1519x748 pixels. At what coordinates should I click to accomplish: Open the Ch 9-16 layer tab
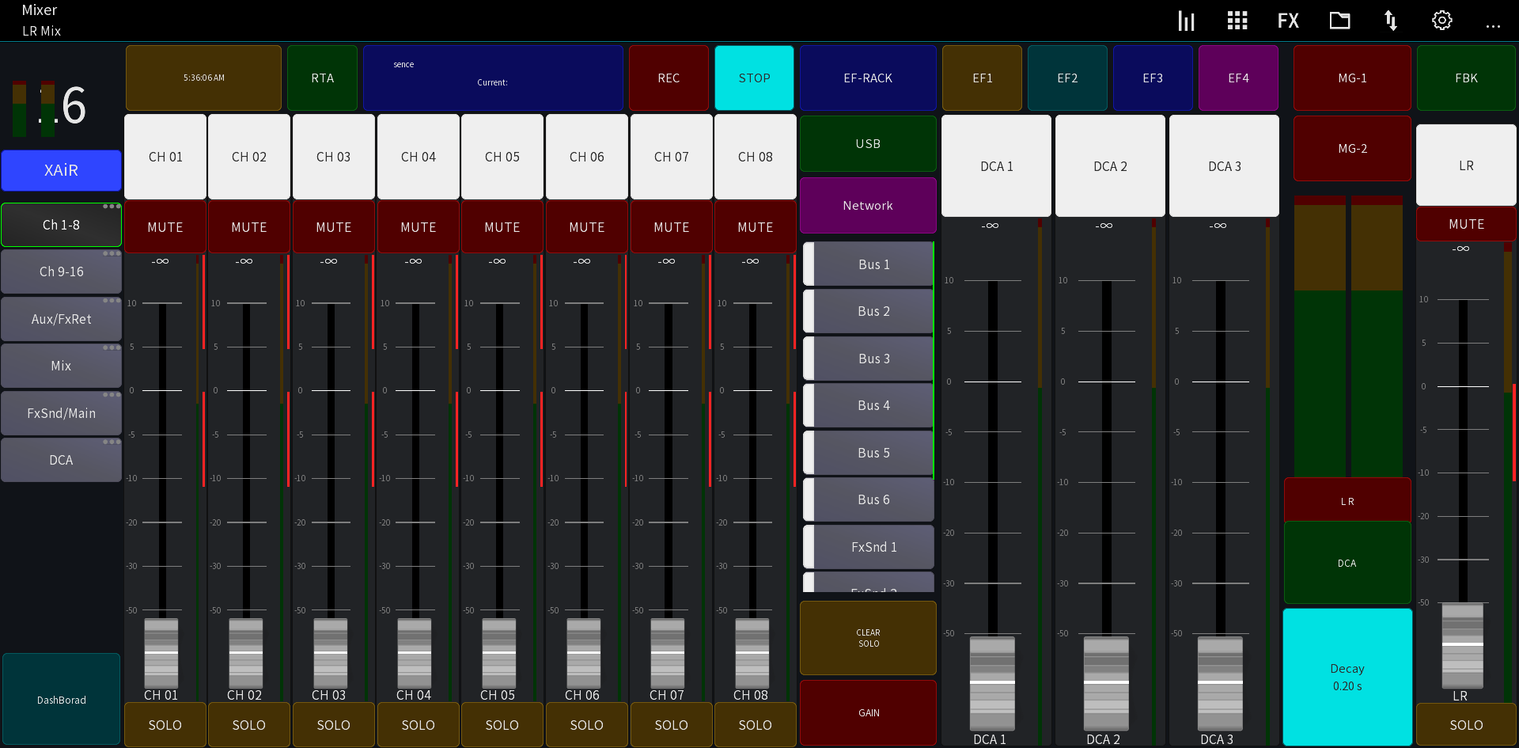click(61, 271)
